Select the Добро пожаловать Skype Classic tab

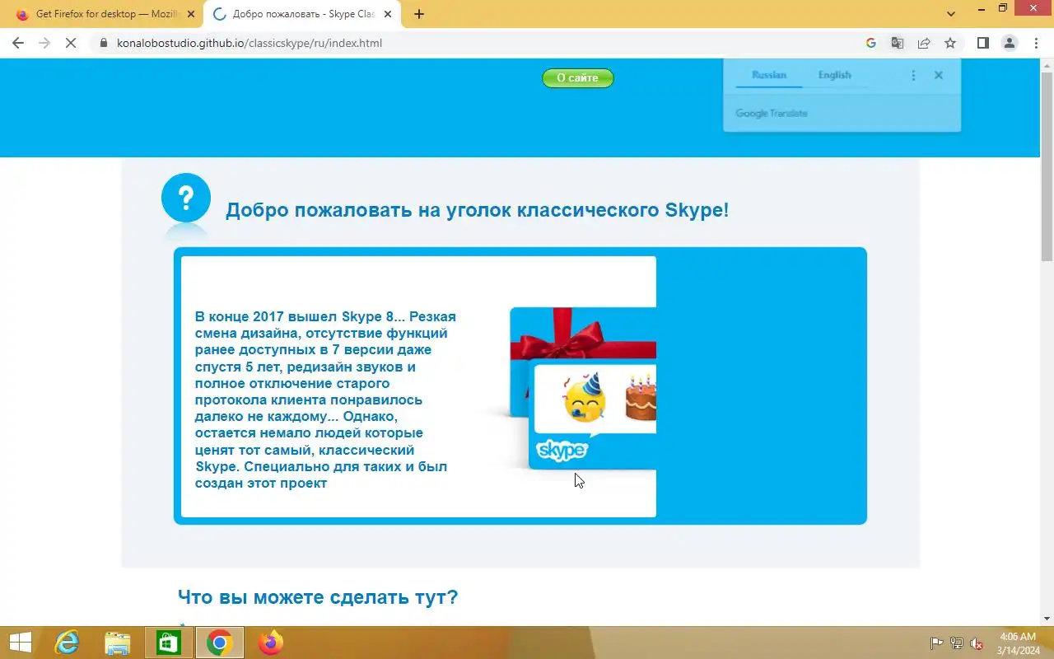[303, 14]
